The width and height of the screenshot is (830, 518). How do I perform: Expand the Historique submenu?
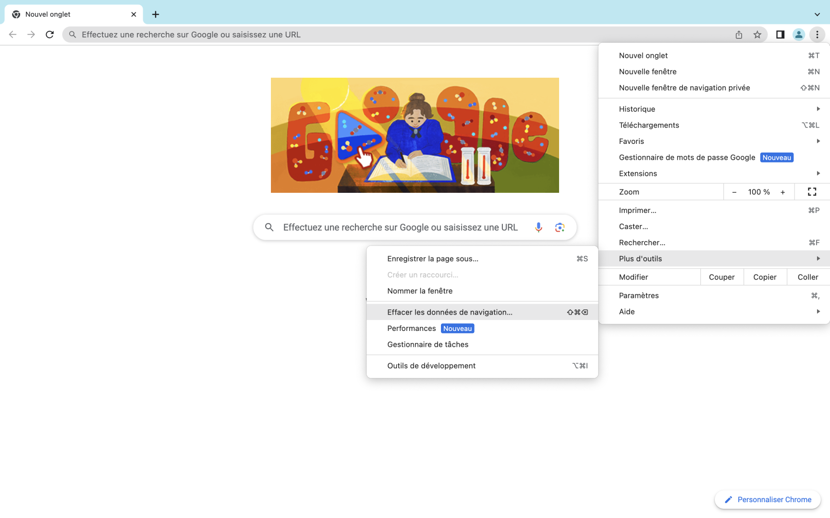point(818,109)
